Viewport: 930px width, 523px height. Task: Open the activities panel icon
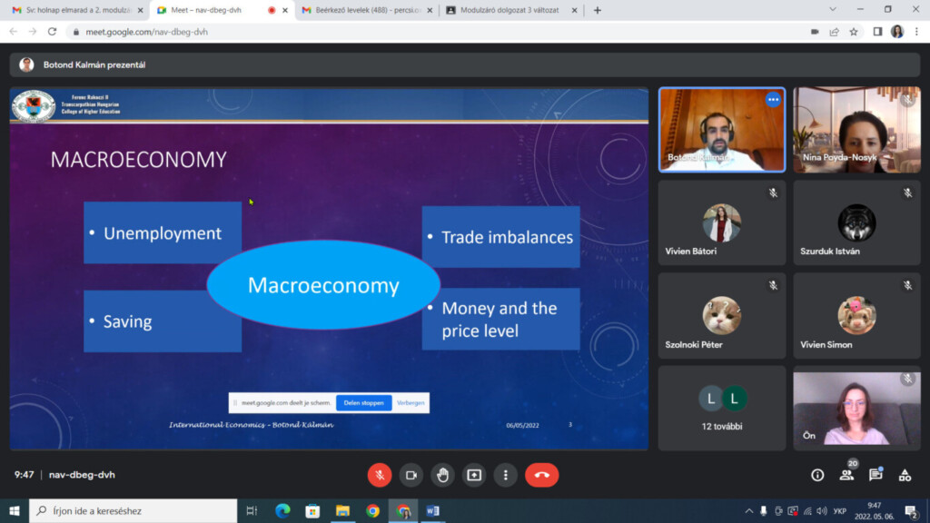[905, 475]
